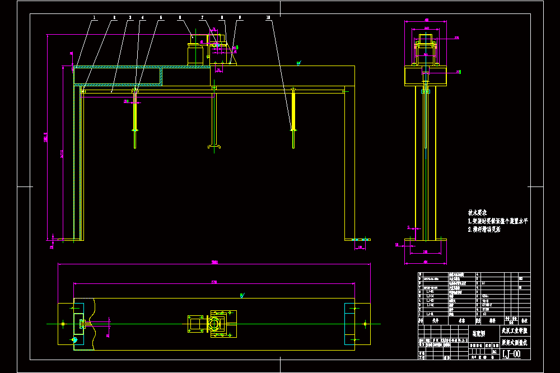Screen dimensions: 560x373
Task: Select the LJ-00 drawing number in title block
Action: click(511, 354)
